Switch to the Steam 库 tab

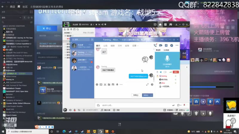[19, 7]
